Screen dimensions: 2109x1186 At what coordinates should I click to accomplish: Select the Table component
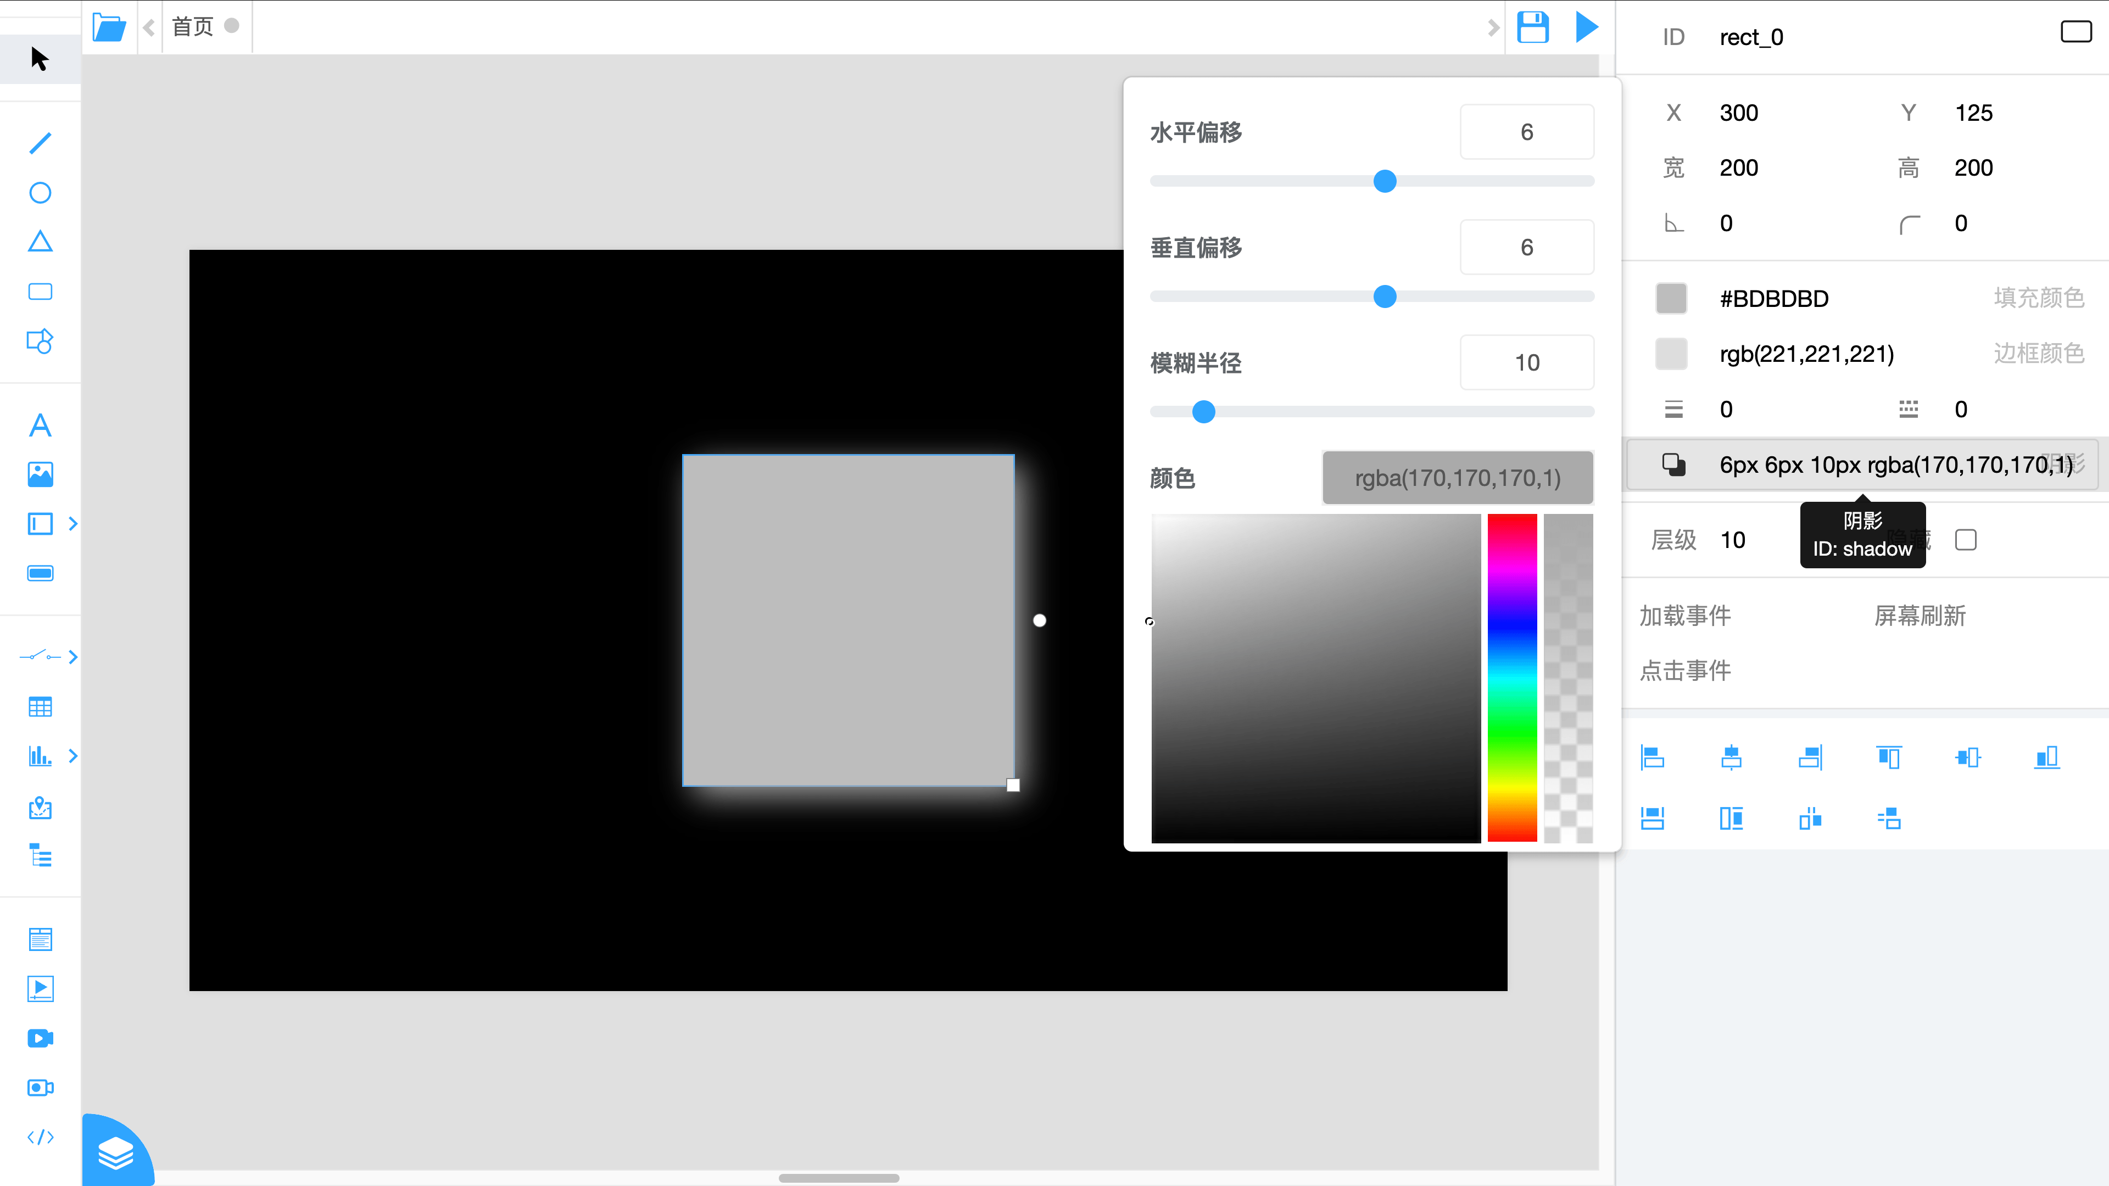point(40,707)
